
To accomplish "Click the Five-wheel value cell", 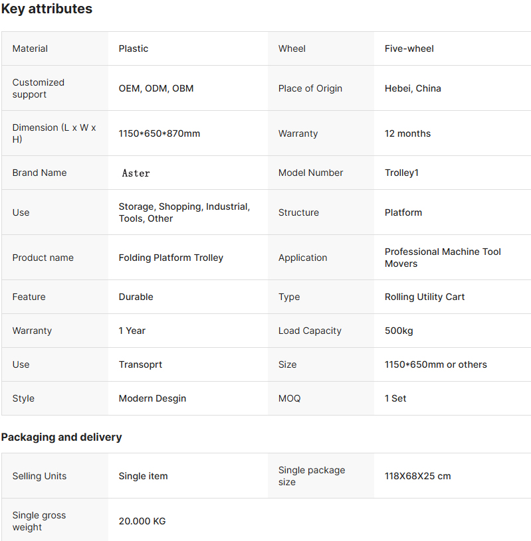I will click(x=409, y=48).
